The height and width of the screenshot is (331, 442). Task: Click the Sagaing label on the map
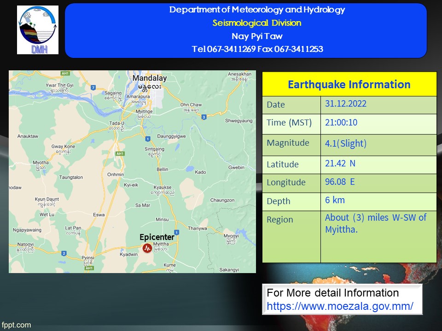(x=113, y=93)
